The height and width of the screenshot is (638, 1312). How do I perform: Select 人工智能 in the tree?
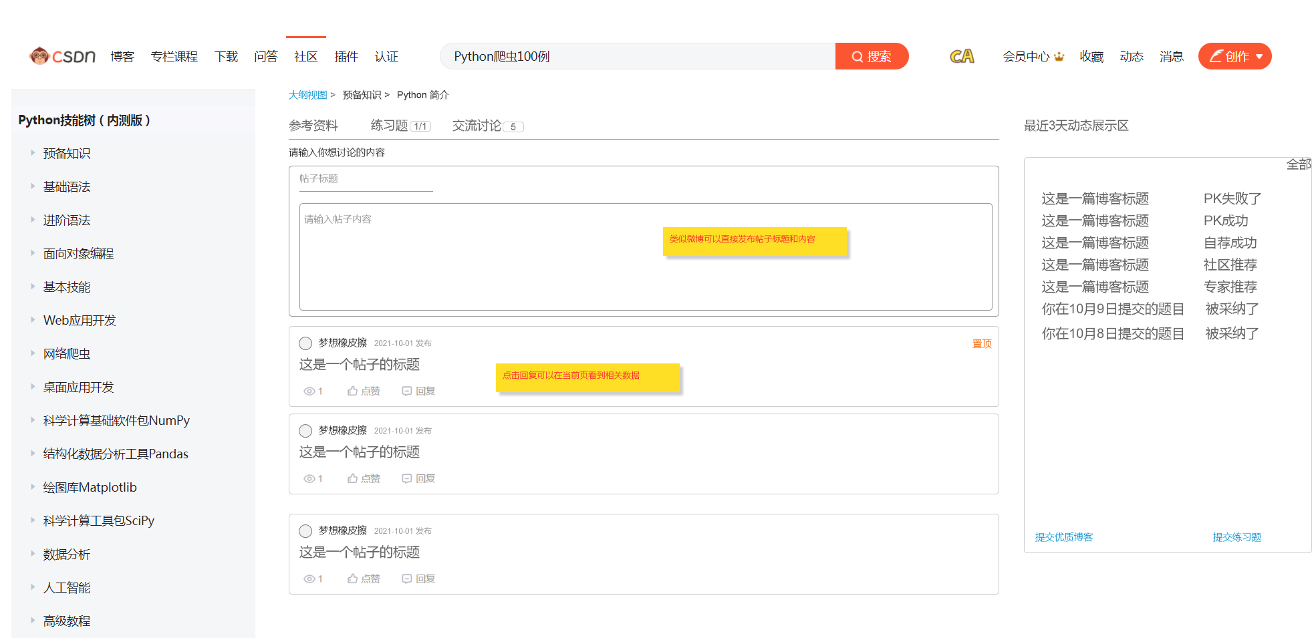(x=66, y=588)
